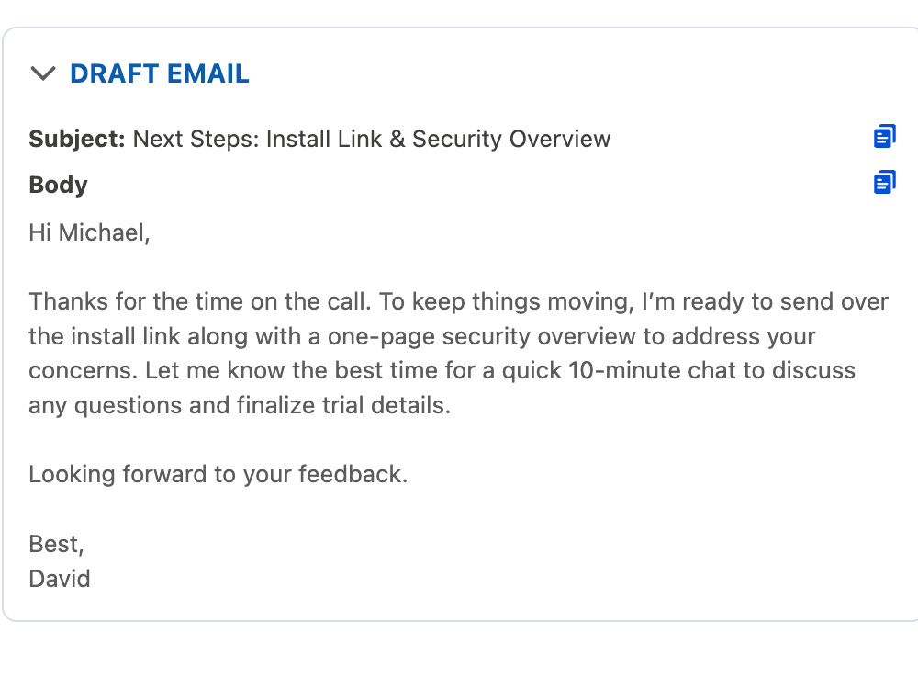Click the 'Hi Michael,' greeting line
Screen dimensions: 918x689
point(90,232)
